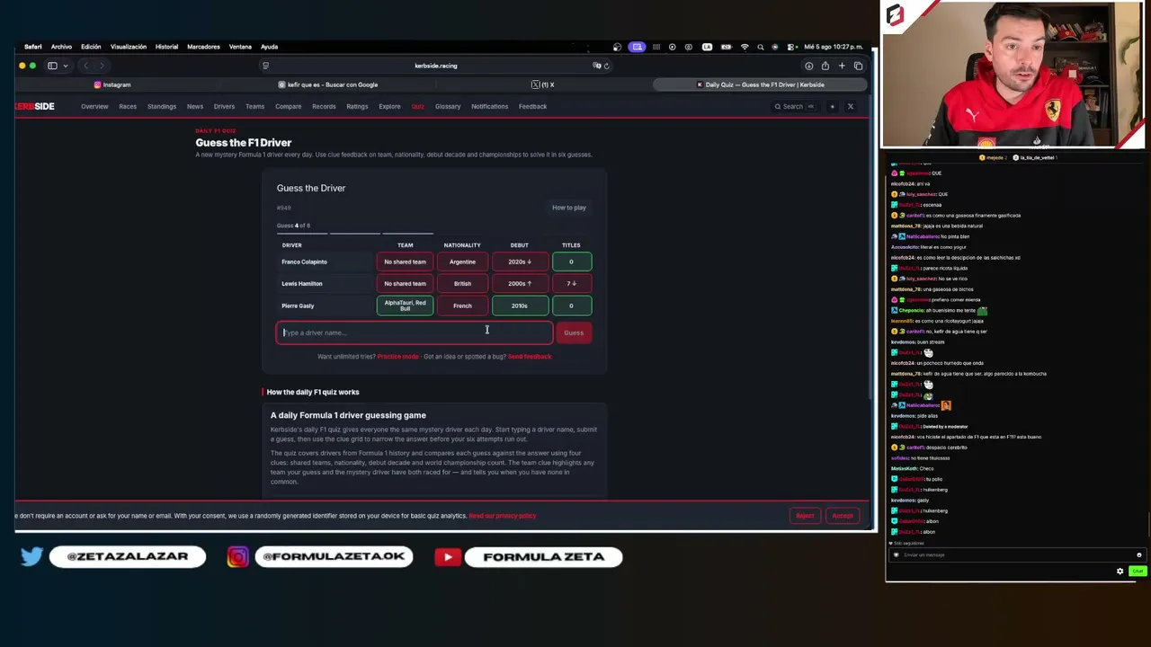This screenshot has width=1151, height=647.
Task: Open the Compare page
Action: tap(289, 106)
